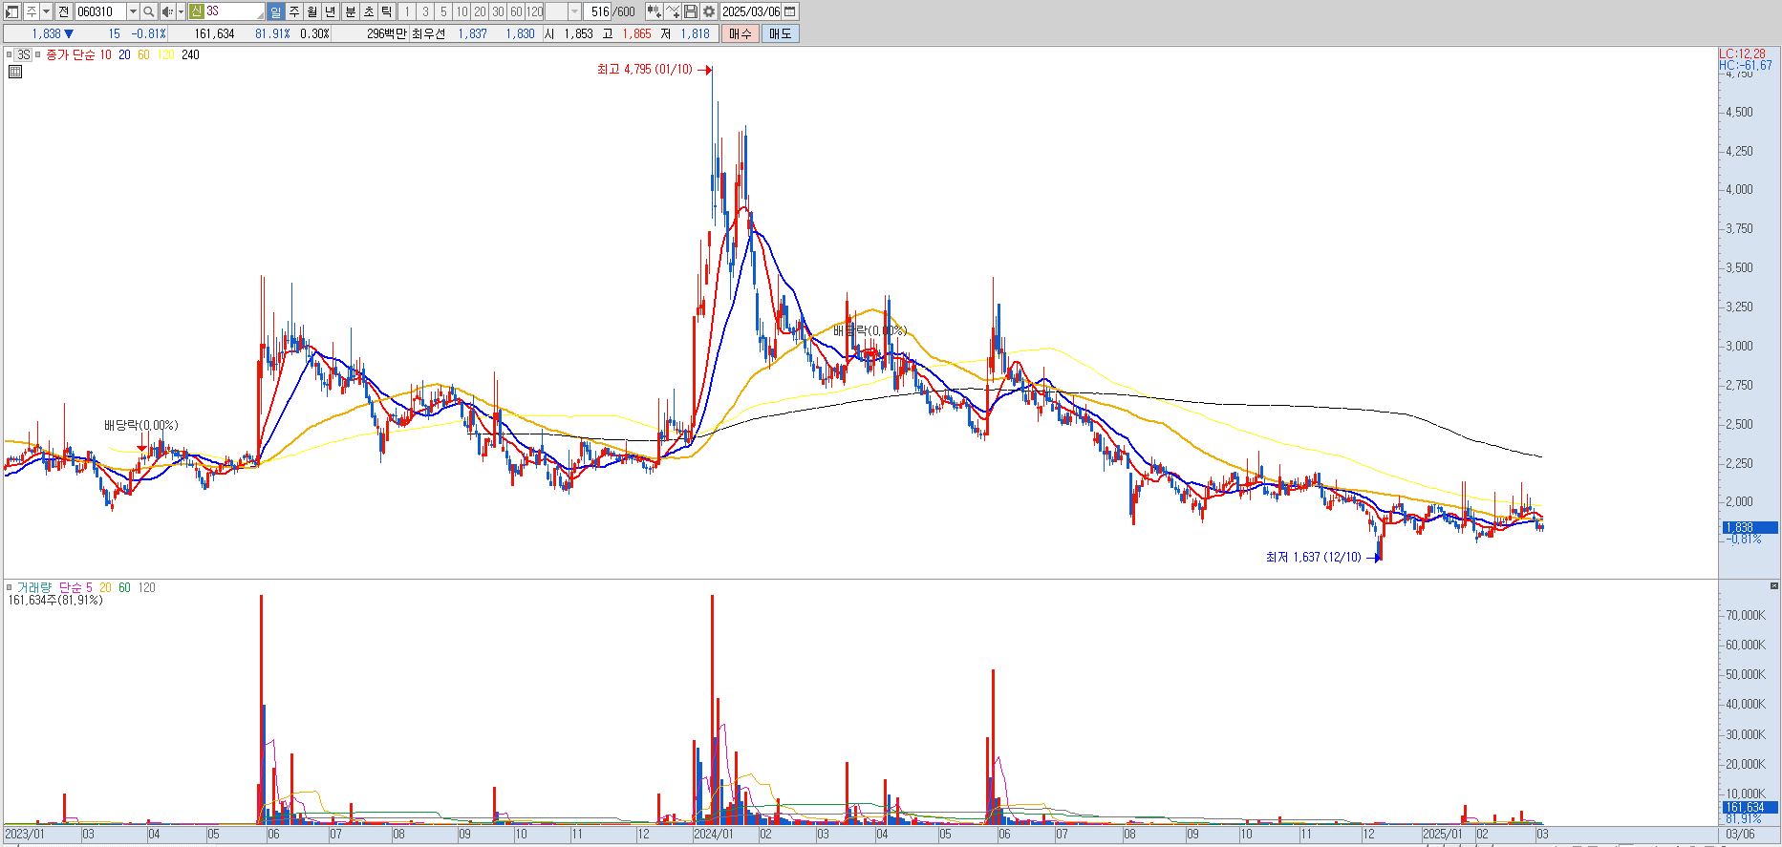Screen dimensions: 1782x847
Task: Click the small square marker before 거래량
Action: click(x=10, y=587)
